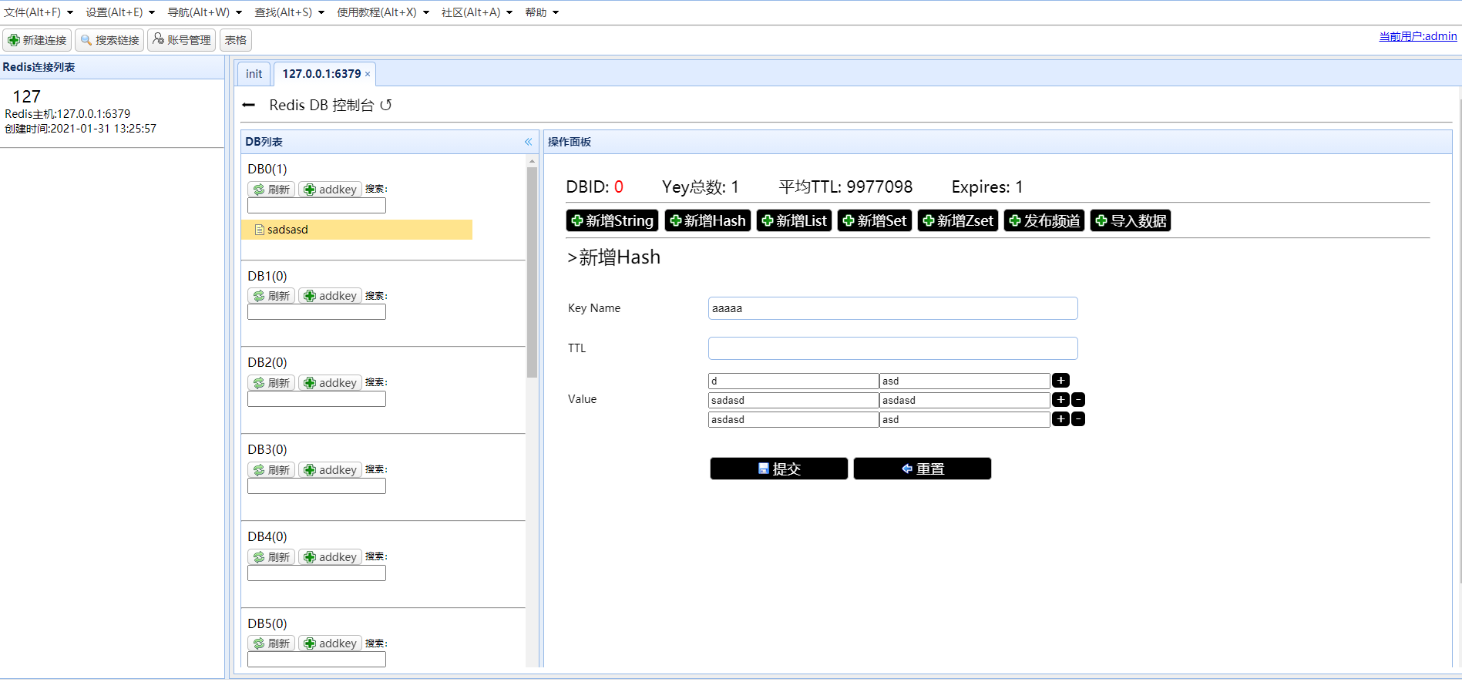Open the 设置 menu
The image size is (1462, 682).
(120, 12)
